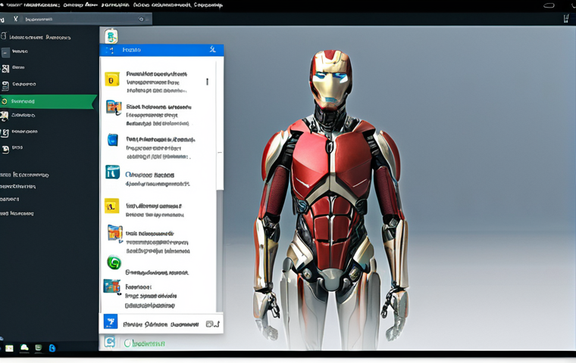Close the popup using the blue header's X
This screenshot has height=363, width=576.
coord(212,49)
